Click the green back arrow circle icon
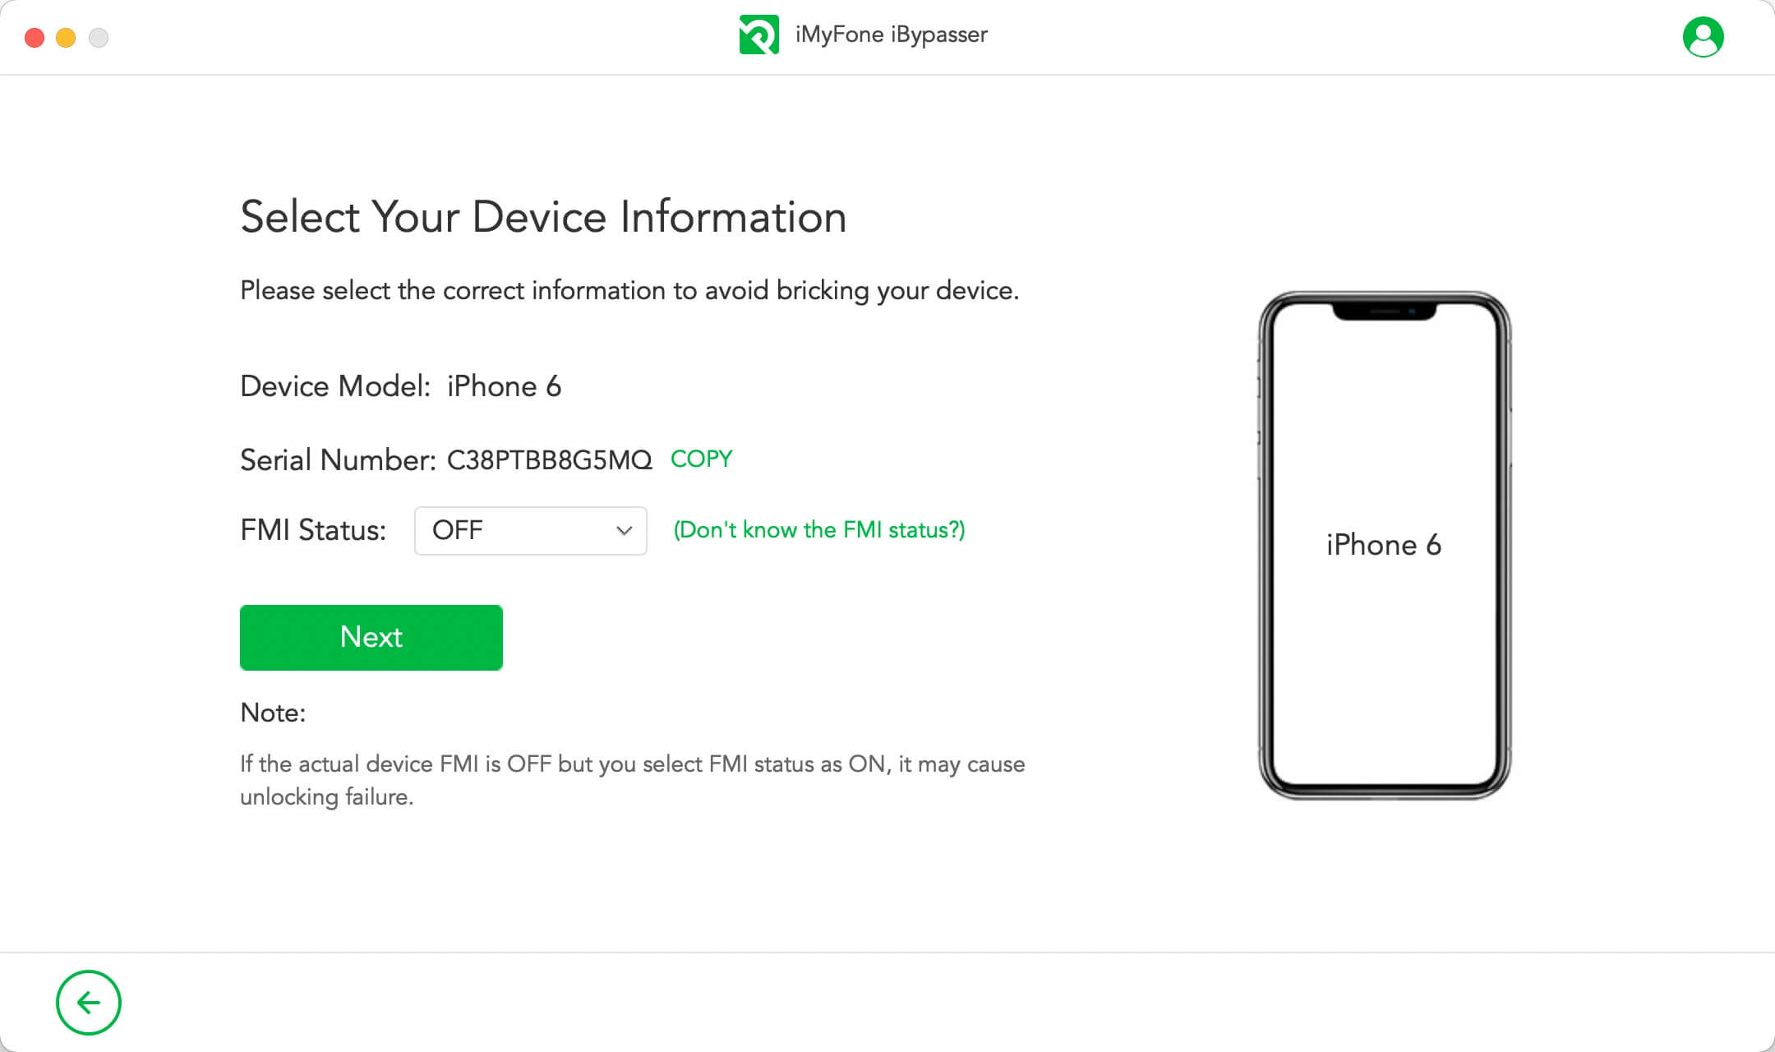 click(89, 1004)
